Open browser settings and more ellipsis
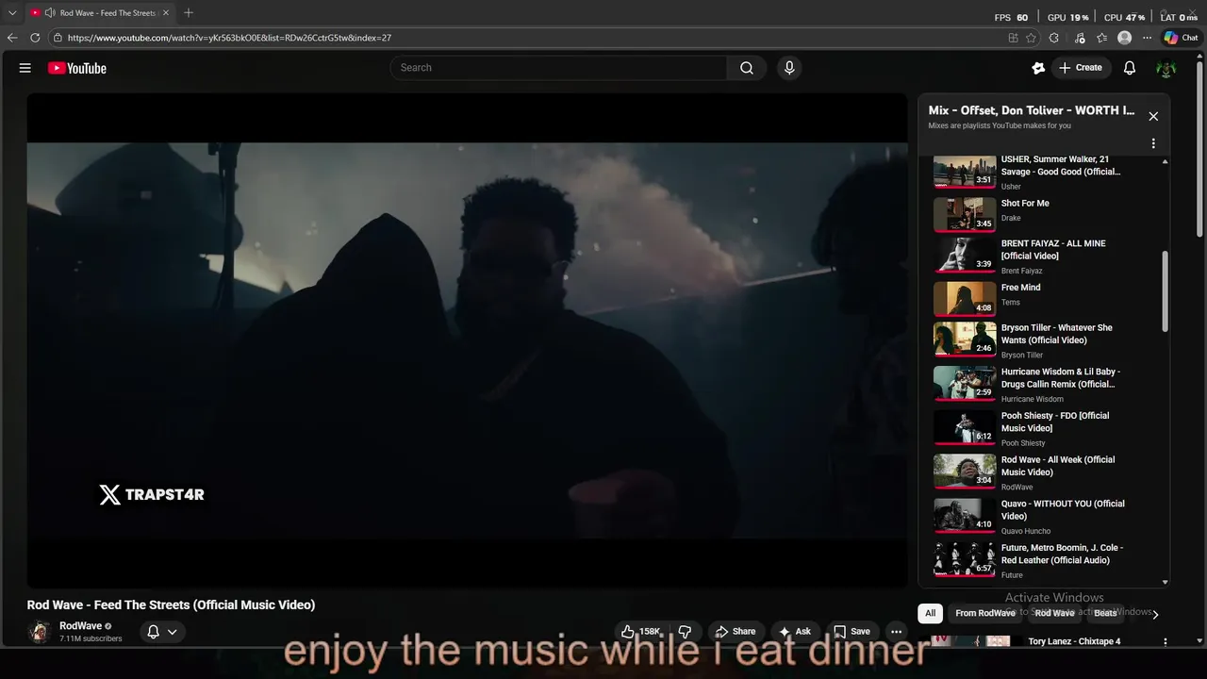 pos(1147,38)
